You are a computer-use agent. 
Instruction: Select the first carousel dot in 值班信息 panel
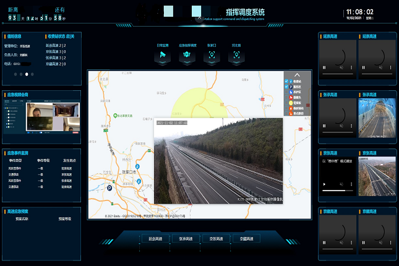pos(15,74)
